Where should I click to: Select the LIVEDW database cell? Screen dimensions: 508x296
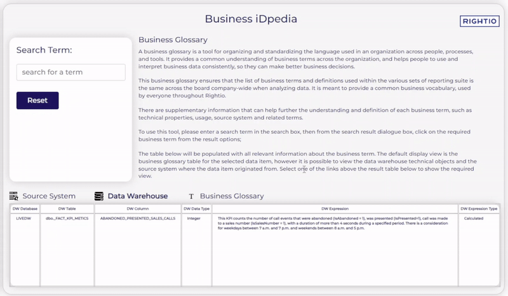23,219
